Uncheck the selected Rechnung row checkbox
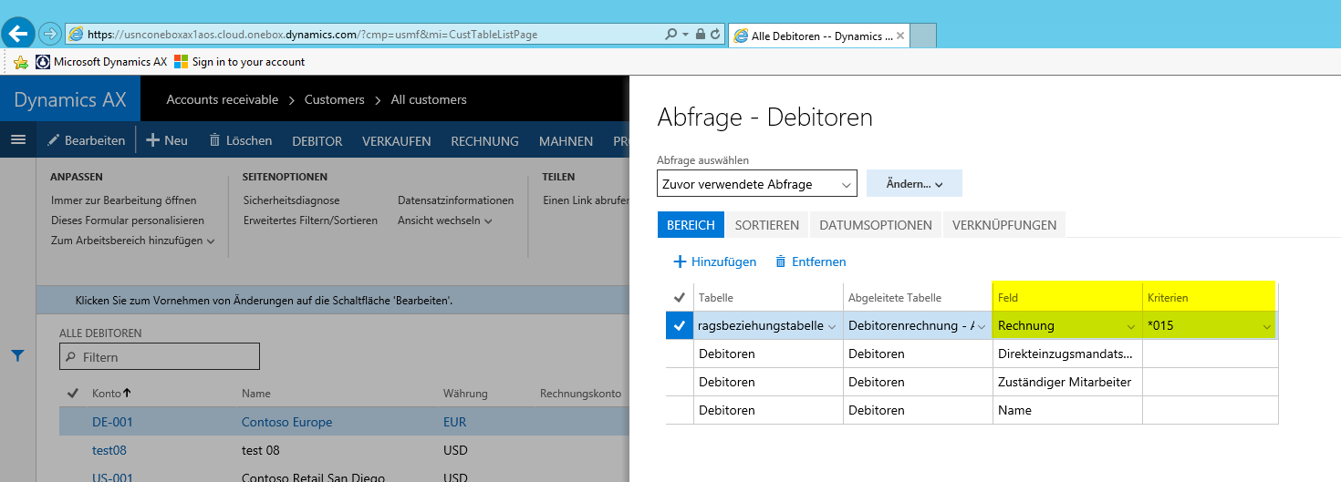The height and width of the screenshot is (482, 1341). [679, 325]
